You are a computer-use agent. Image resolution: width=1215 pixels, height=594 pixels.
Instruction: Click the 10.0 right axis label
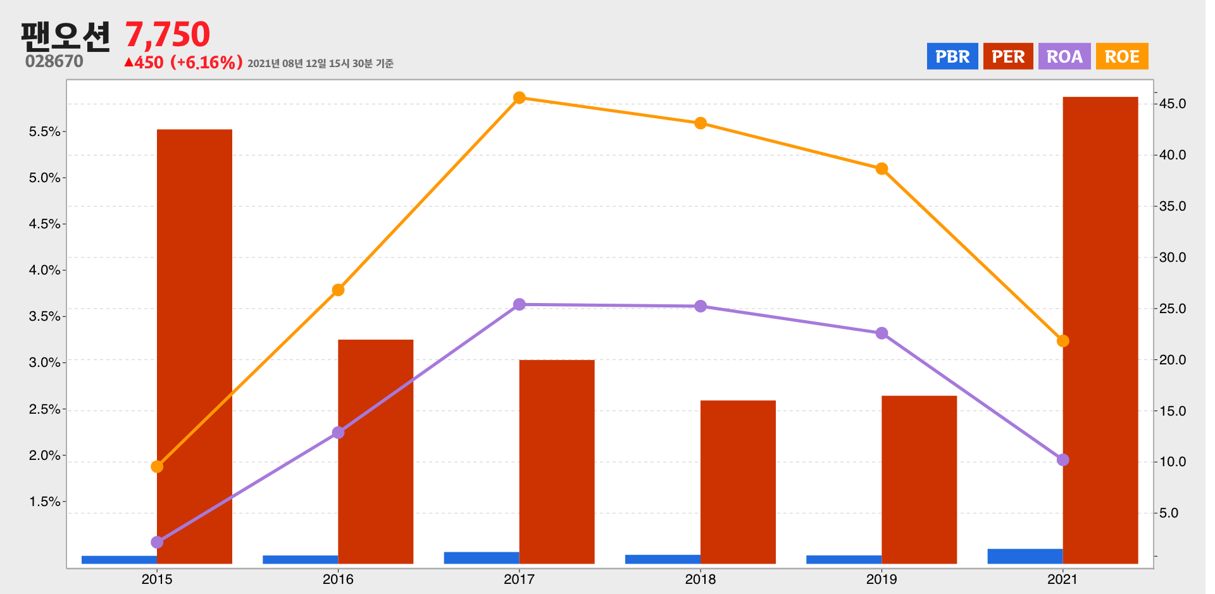1173,462
